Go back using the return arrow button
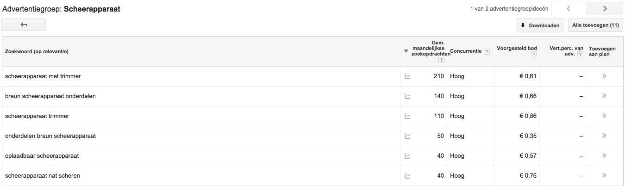Viewport: 625px width, 186px height. [24, 25]
